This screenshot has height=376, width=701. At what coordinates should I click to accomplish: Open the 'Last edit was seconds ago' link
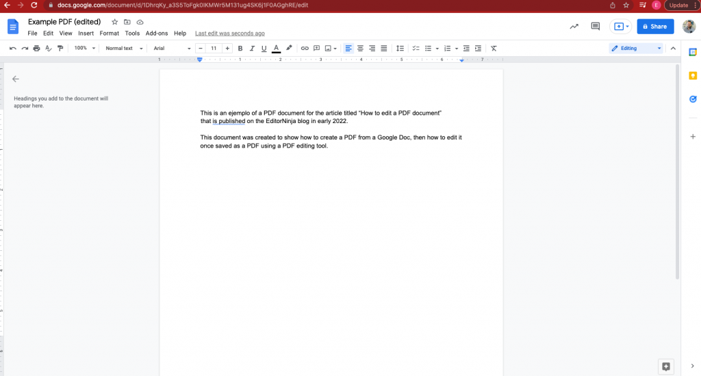pyautogui.click(x=230, y=33)
